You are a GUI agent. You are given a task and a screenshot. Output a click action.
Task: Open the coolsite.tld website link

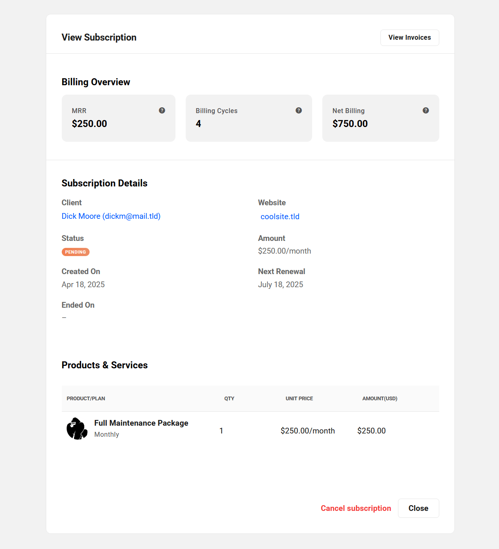280,217
